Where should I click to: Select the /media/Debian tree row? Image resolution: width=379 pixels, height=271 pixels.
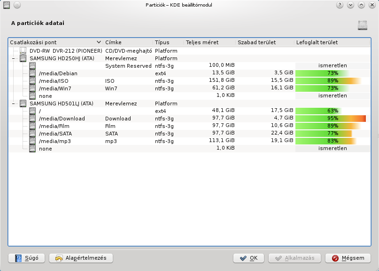coord(189,73)
